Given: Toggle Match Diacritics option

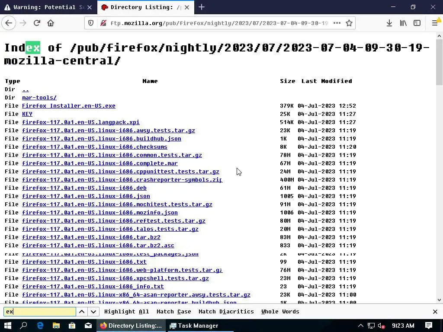Looking at the screenshot, I should pos(226,311).
